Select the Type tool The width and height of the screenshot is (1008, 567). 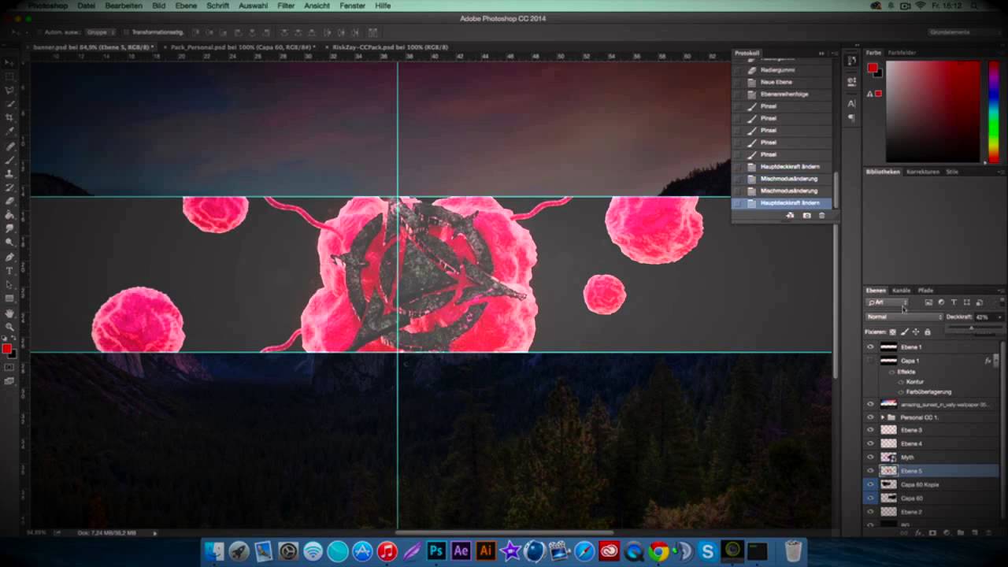[9, 271]
